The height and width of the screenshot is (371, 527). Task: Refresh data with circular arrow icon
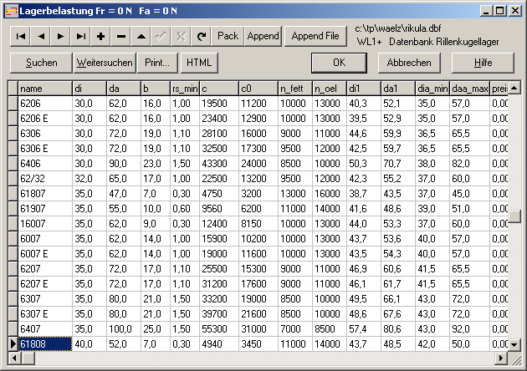click(x=201, y=36)
